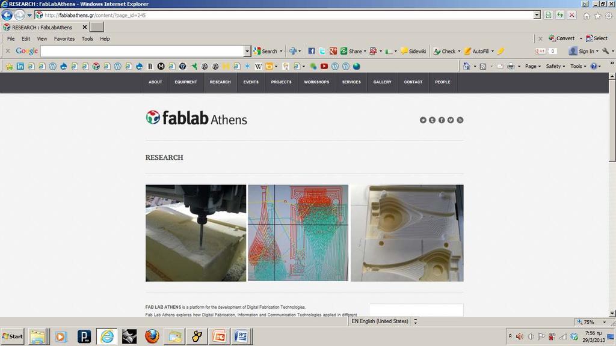The image size is (616, 346).
Task: Launch Firefox from the taskbar
Action: 152,336
